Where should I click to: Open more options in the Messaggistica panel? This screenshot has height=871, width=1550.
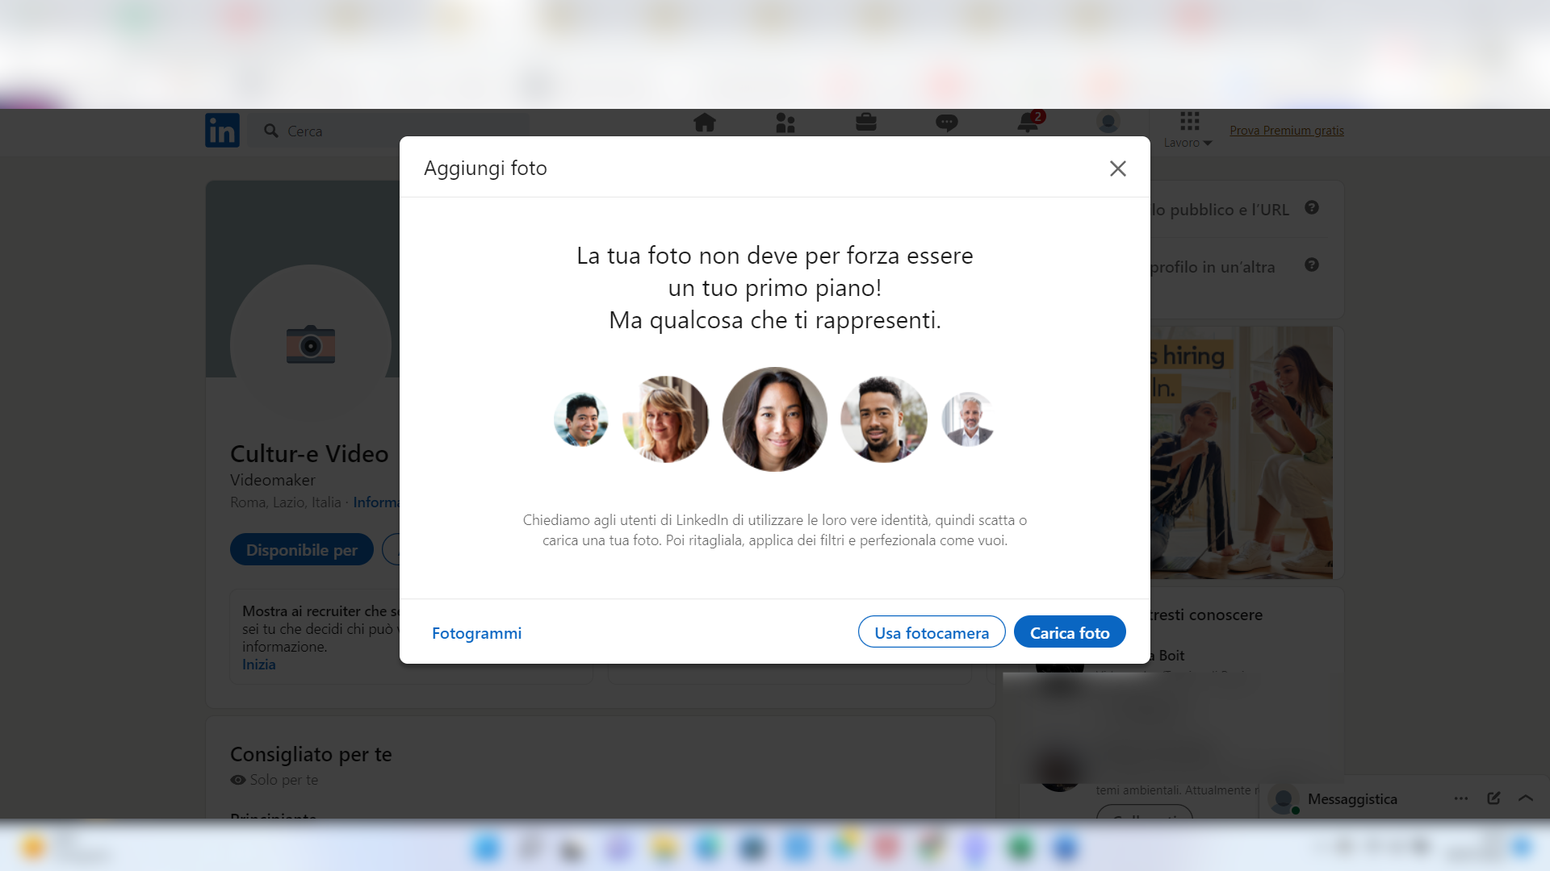click(1460, 798)
